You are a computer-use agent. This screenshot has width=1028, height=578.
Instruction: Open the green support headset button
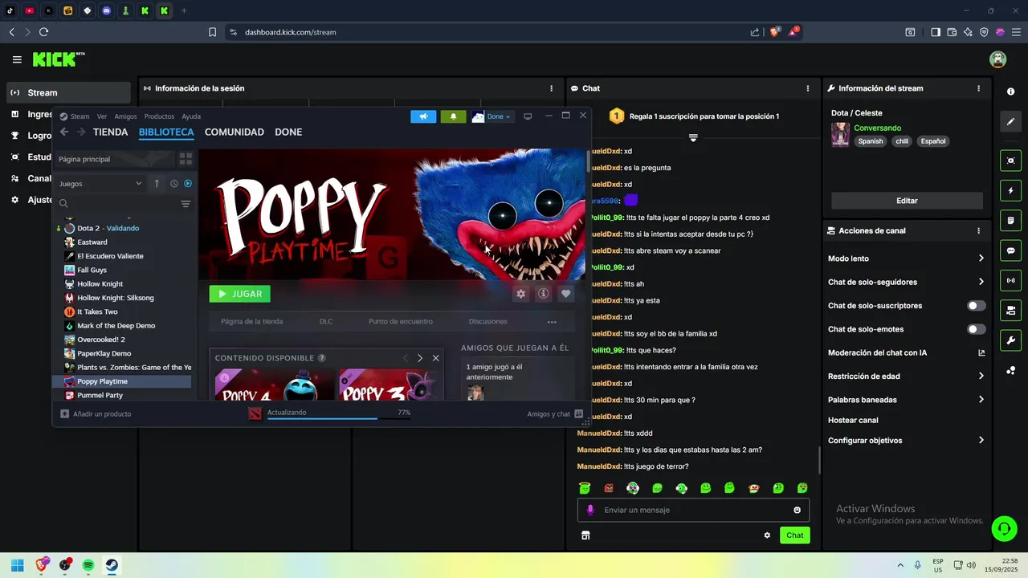point(1004,528)
